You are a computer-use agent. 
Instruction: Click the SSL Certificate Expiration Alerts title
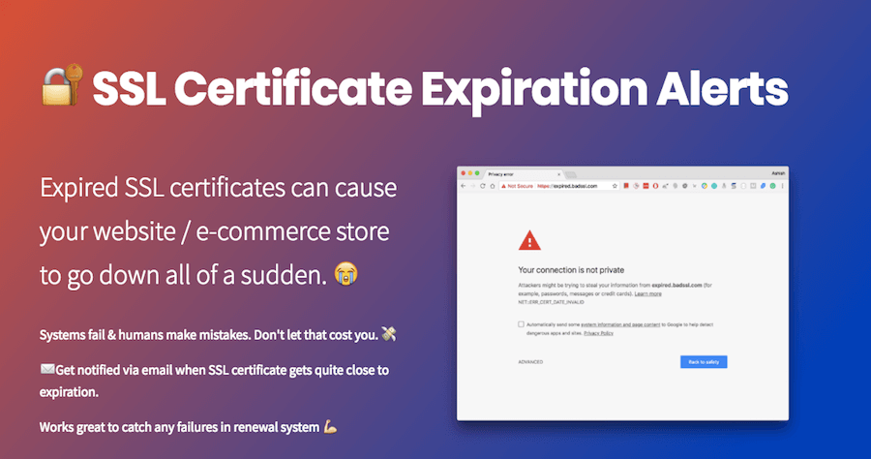coord(440,89)
